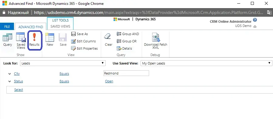
Task: Open Use Saved View dropdown
Action: point(206,63)
